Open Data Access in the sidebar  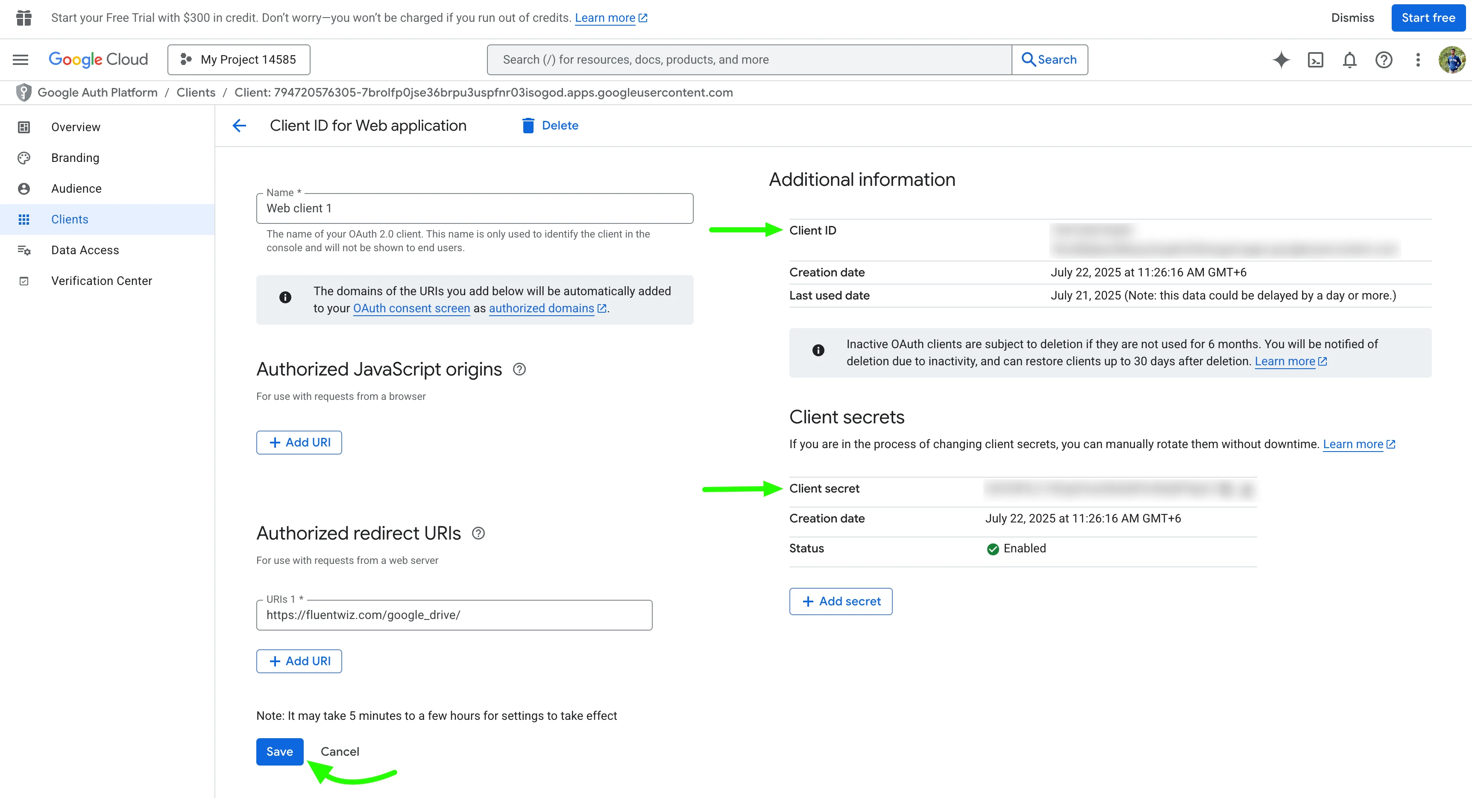[x=85, y=250]
